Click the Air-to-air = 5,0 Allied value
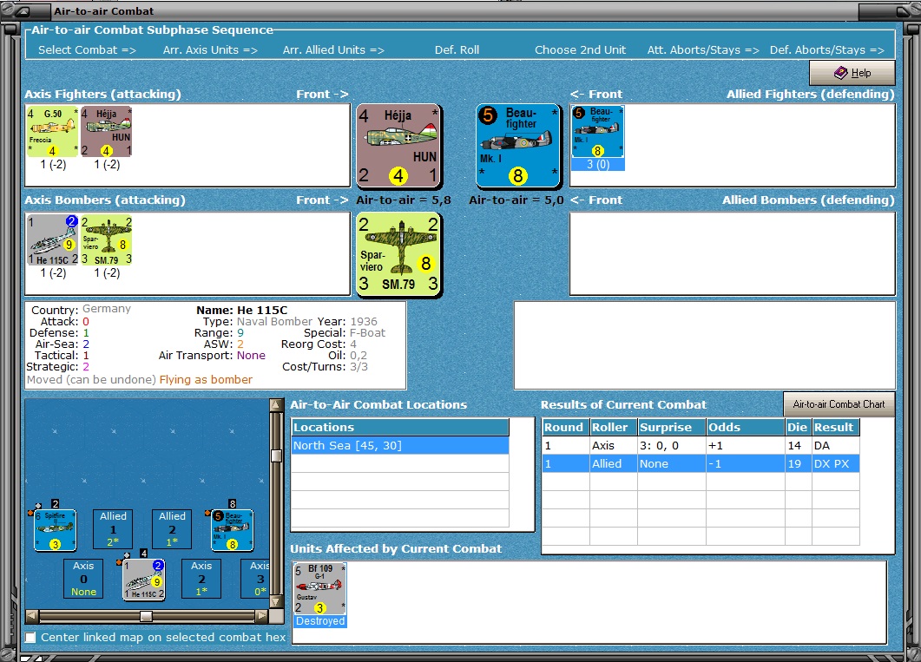921x662 pixels. (516, 200)
